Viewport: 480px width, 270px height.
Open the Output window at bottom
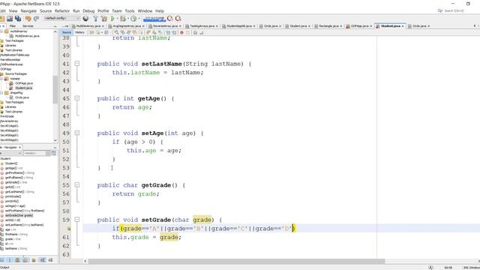4,268
